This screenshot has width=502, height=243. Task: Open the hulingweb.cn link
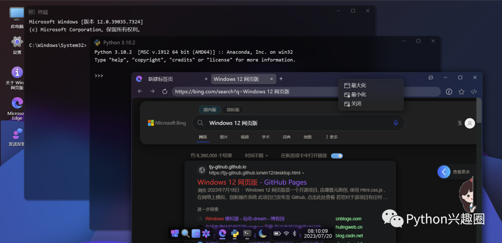pyautogui.click(x=349, y=227)
